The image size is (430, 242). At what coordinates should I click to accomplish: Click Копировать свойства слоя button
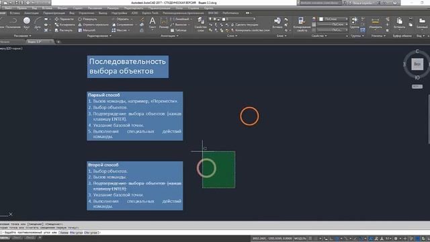pos(250,30)
